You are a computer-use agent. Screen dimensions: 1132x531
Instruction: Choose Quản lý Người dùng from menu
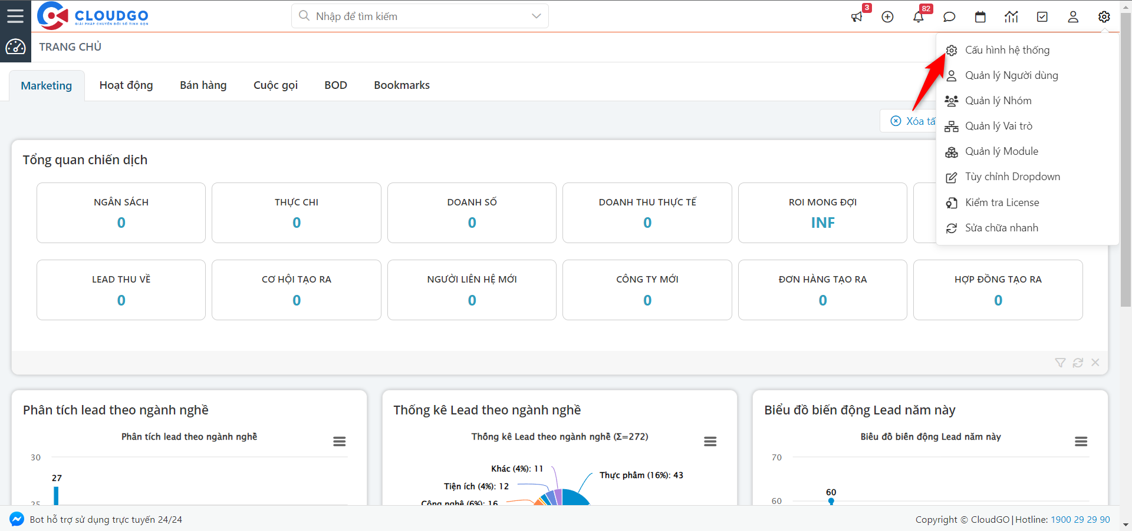pyautogui.click(x=1011, y=75)
